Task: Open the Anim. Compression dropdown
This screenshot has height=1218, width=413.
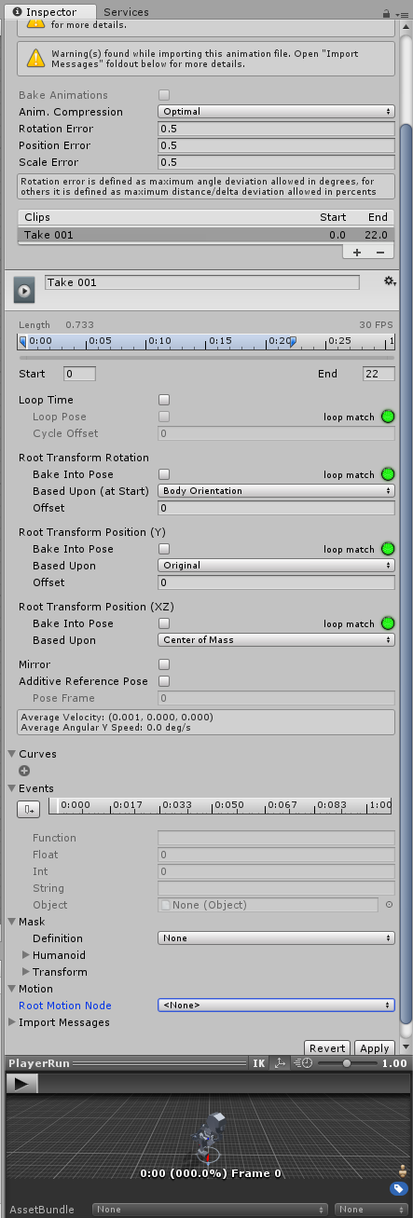Action: 276,112
